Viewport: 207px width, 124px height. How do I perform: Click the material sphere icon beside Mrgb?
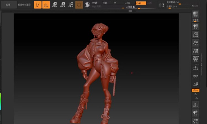(x=87, y=5)
